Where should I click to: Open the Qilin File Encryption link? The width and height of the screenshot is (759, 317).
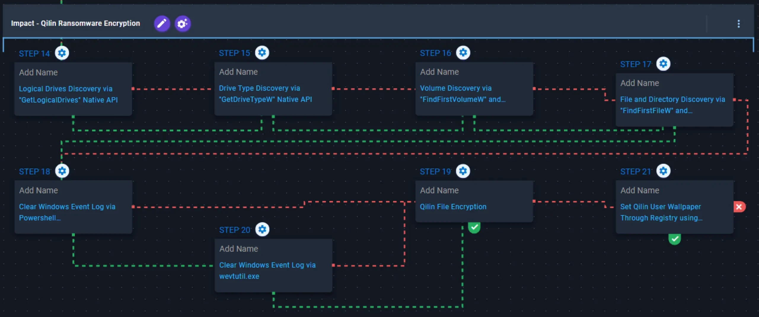pyautogui.click(x=453, y=207)
